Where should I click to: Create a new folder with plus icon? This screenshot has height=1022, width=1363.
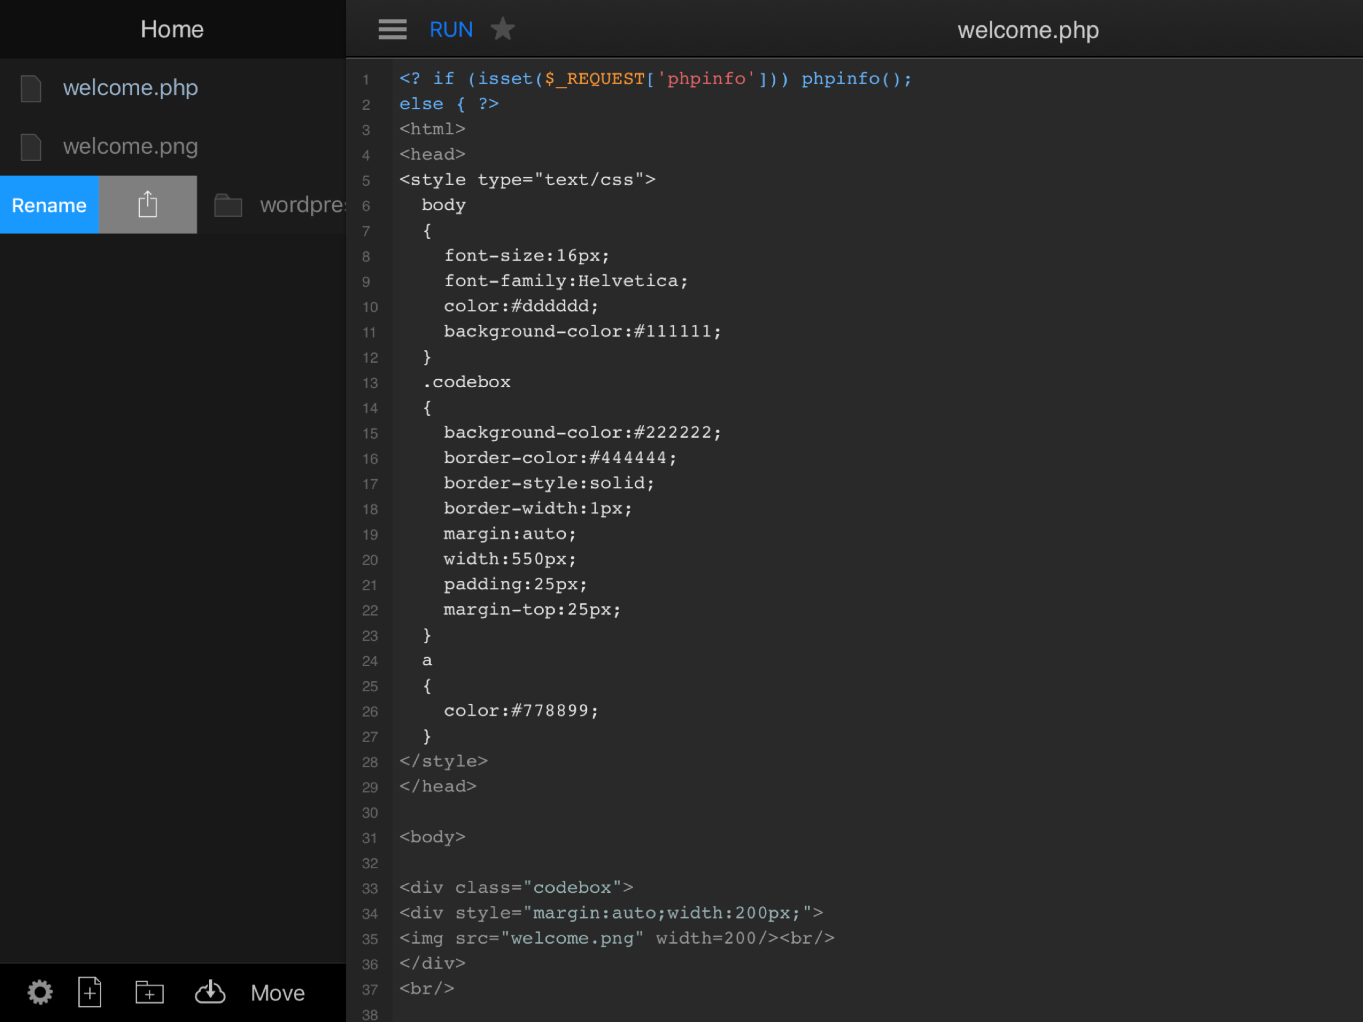149,992
